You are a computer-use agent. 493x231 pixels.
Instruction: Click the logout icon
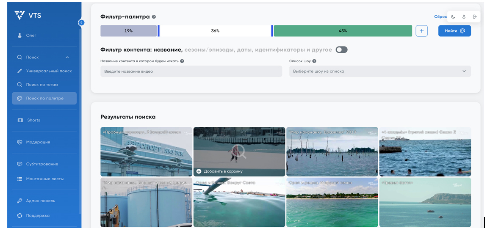tap(474, 16)
